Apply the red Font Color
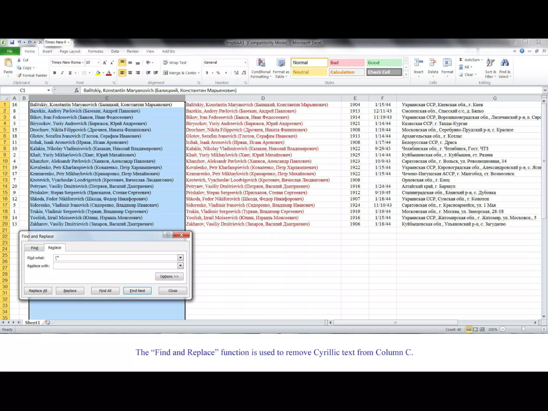The image size is (548, 411). coord(109,73)
